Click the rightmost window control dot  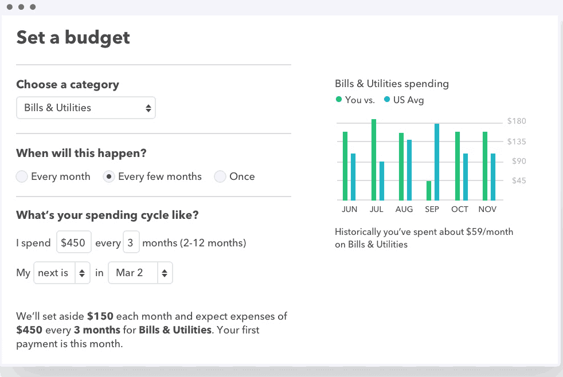point(32,7)
